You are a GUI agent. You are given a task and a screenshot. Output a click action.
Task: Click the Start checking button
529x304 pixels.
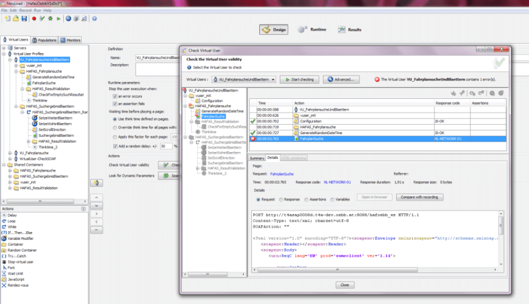299,79
